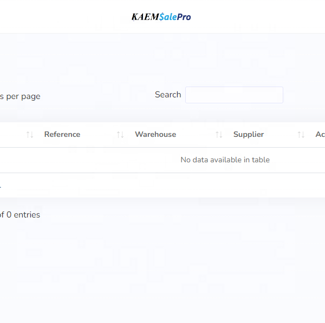Image resolution: width=325 pixels, height=323 pixels.
Task: Sort table by Supplier column header
Action: tap(249, 135)
